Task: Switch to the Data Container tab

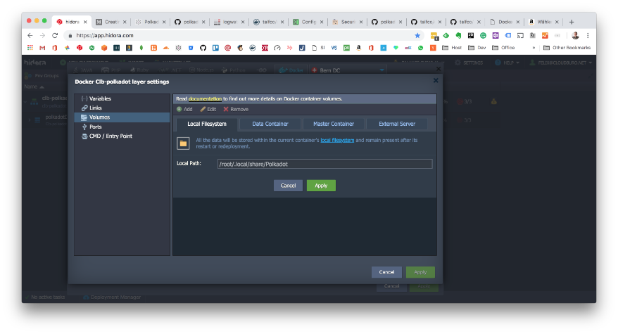Action: click(270, 124)
